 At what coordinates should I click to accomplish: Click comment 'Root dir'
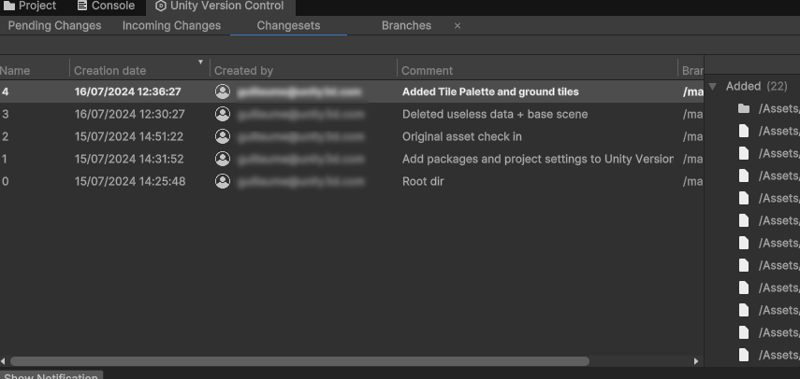point(423,181)
